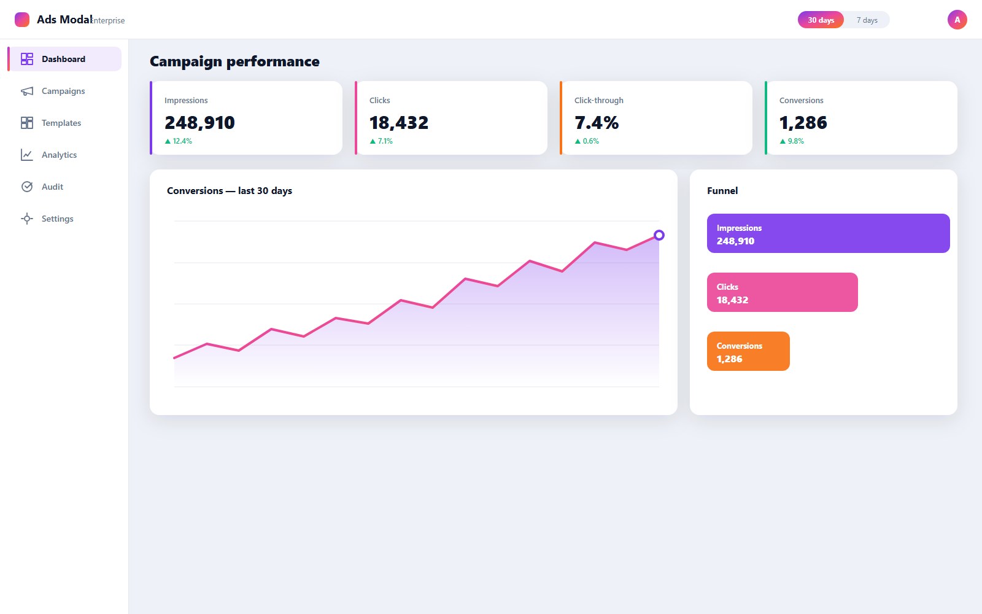The height and width of the screenshot is (614, 982).
Task: Click the Dashboard grid icon in sidebar
Action: [27, 59]
